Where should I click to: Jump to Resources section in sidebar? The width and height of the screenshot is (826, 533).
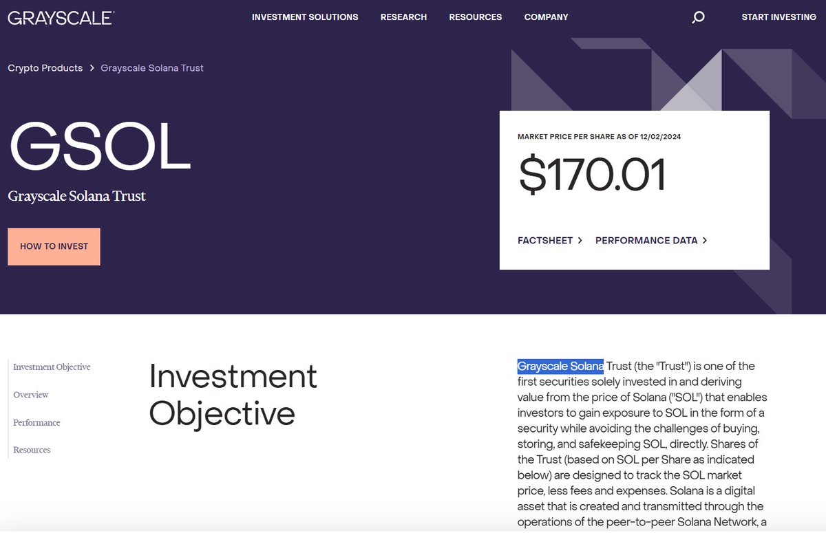[32, 450]
